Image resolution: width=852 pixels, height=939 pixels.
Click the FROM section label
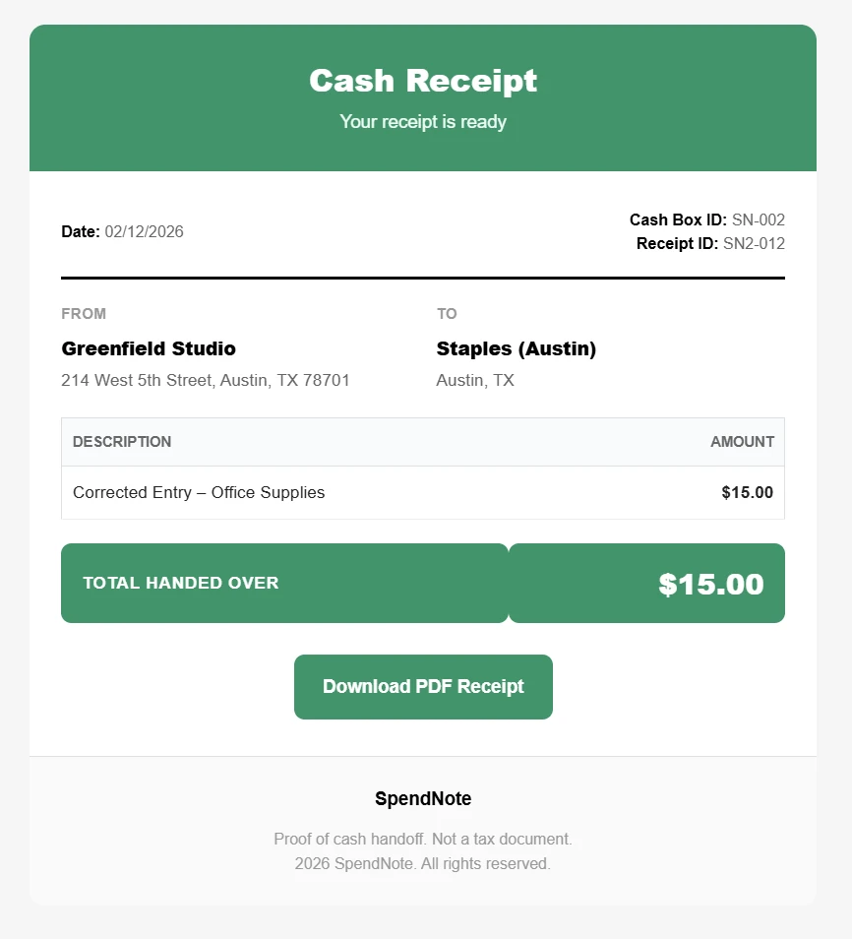[84, 313]
